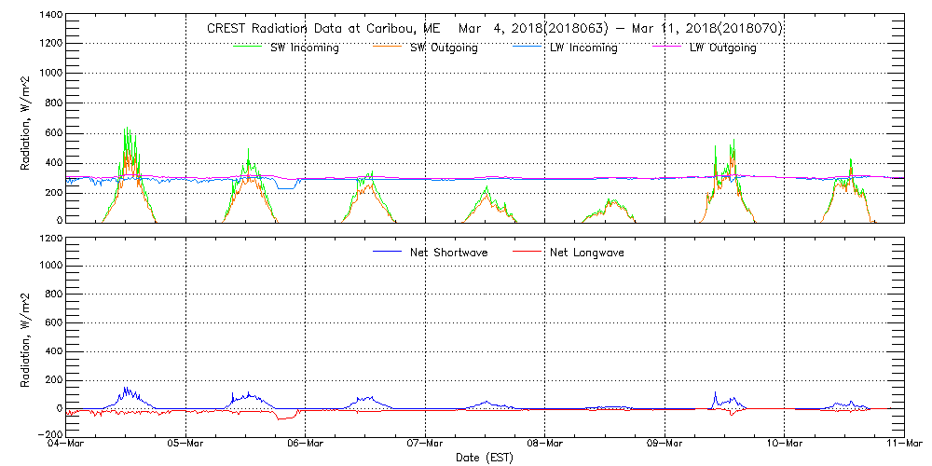Screen dimensions: 932x466
Task: Select the 06-Mar date tick label
Action: [x=306, y=445]
